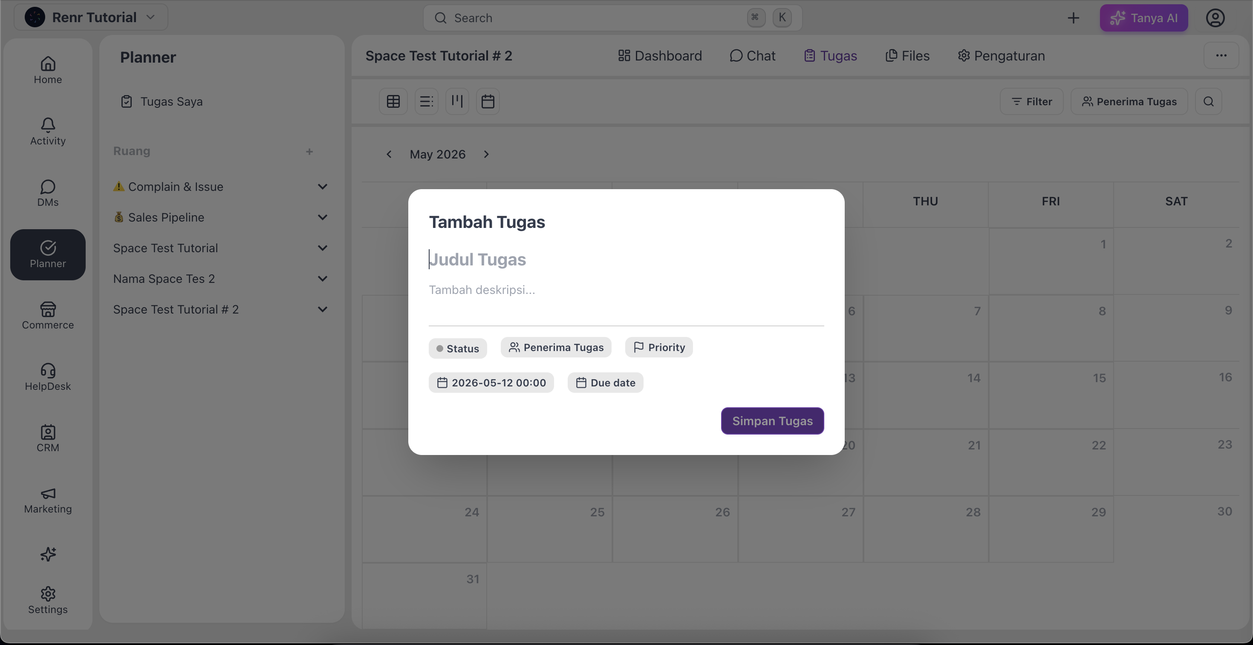1253x645 pixels.
Task: Switch to Pengaturan tab
Action: point(1001,56)
